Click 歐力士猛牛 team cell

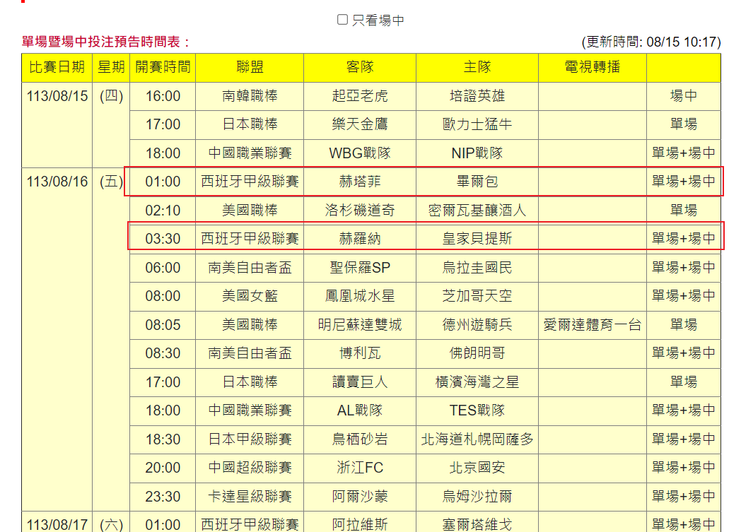coord(477,124)
